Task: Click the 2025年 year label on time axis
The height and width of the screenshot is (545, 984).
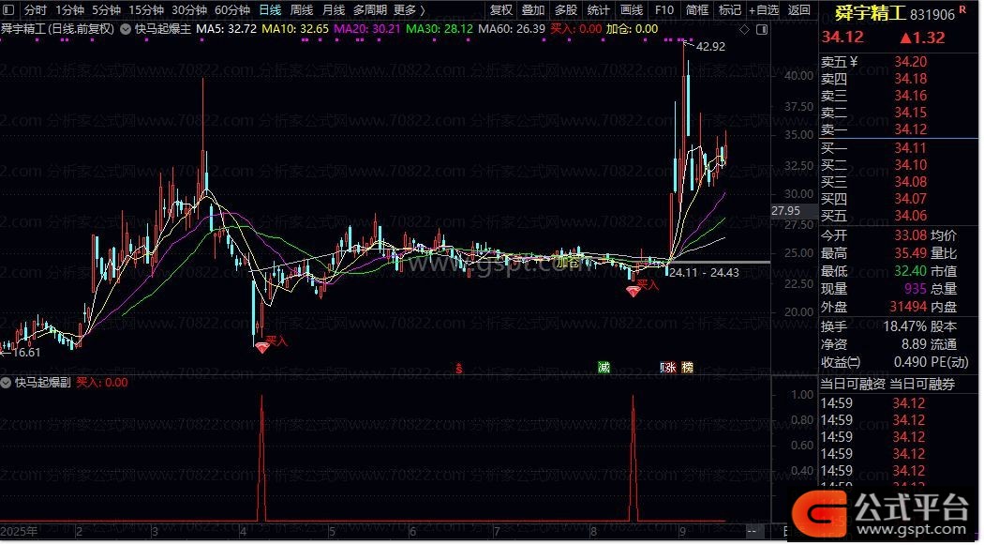Action: tap(19, 531)
